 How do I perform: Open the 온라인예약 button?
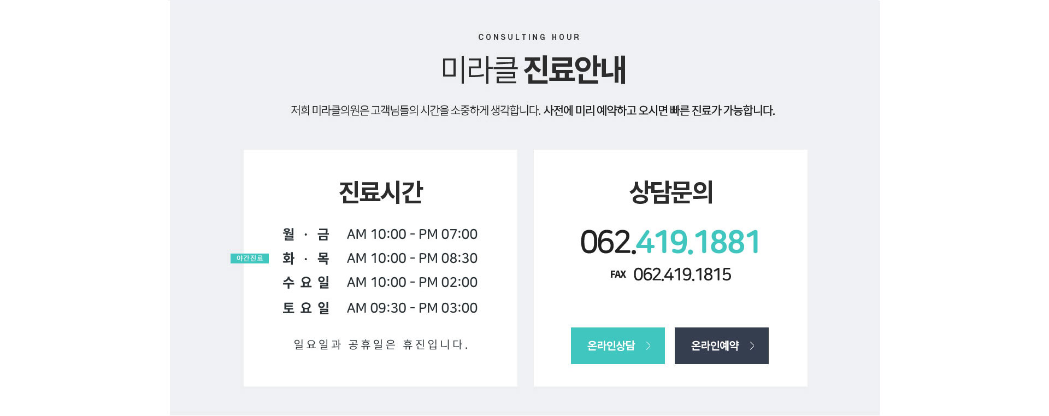[x=721, y=345]
